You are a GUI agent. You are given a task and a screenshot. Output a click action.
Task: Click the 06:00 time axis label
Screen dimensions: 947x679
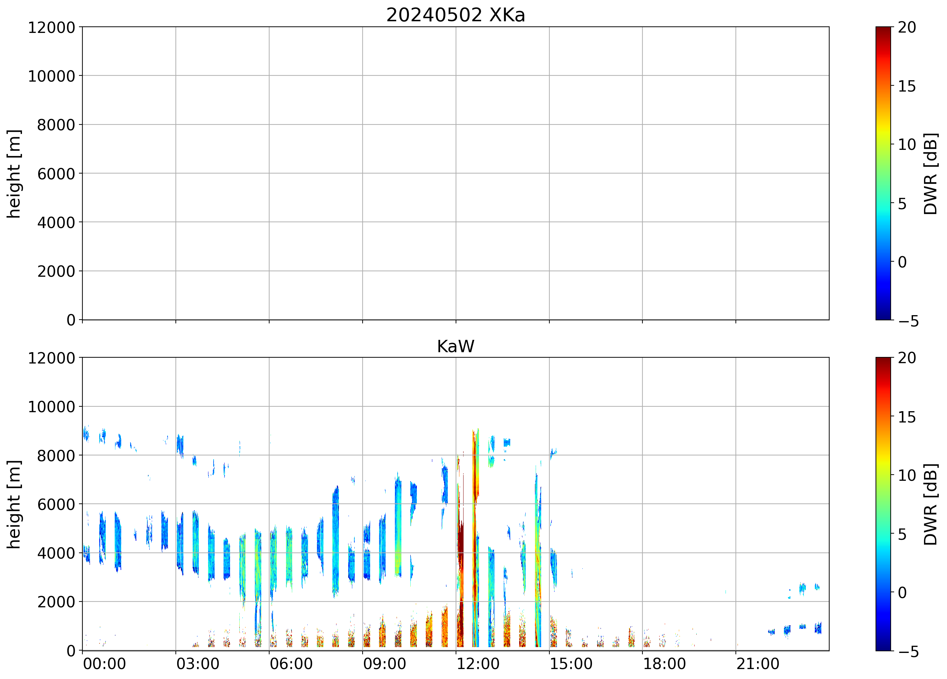click(291, 664)
